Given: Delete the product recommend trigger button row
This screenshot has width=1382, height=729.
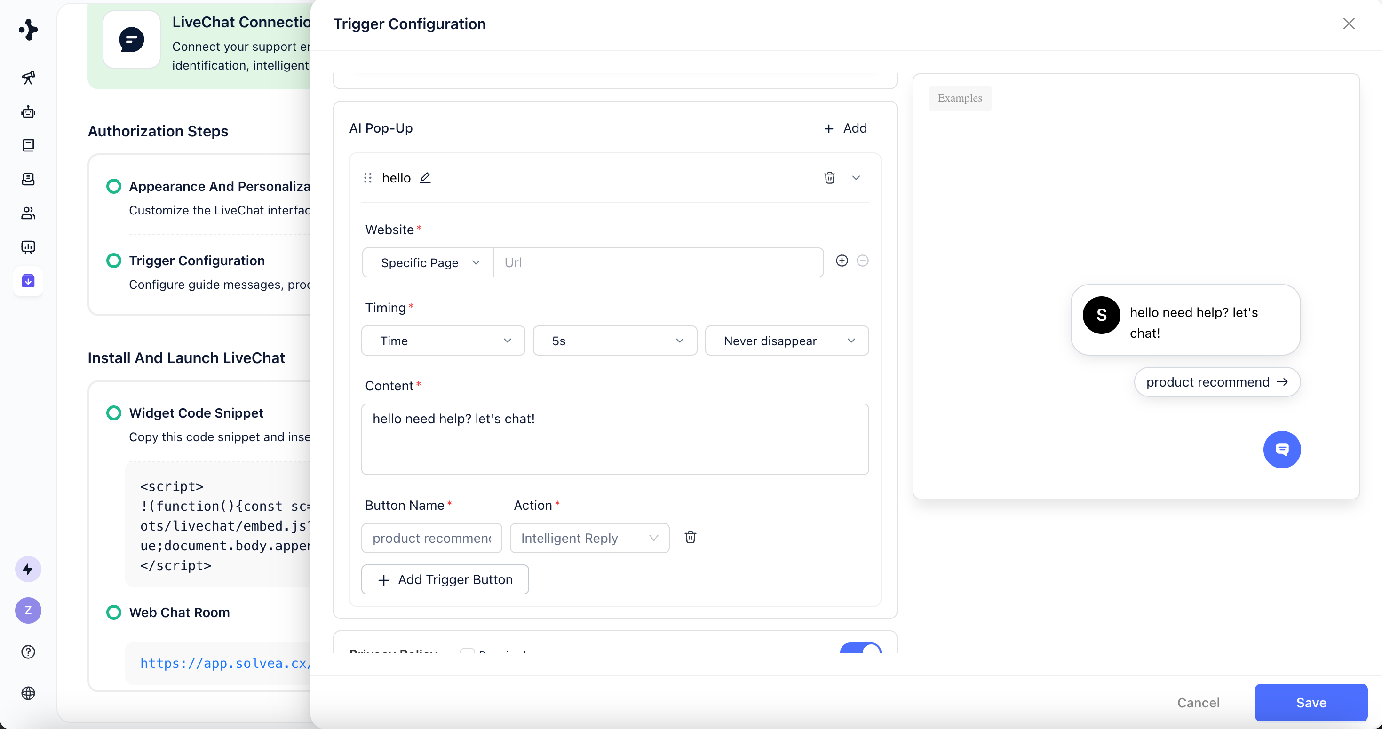Looking at the screenshot, I should [691, 537].
